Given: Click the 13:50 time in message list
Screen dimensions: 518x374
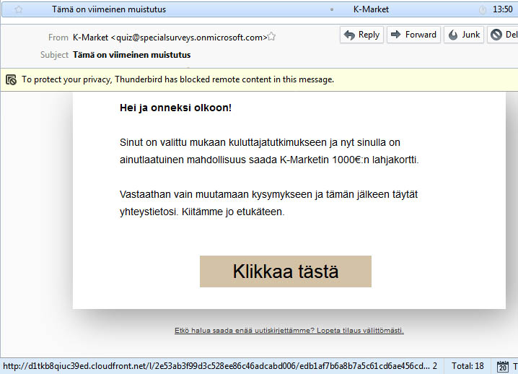Looking at the screenshot, I should 502,9.
